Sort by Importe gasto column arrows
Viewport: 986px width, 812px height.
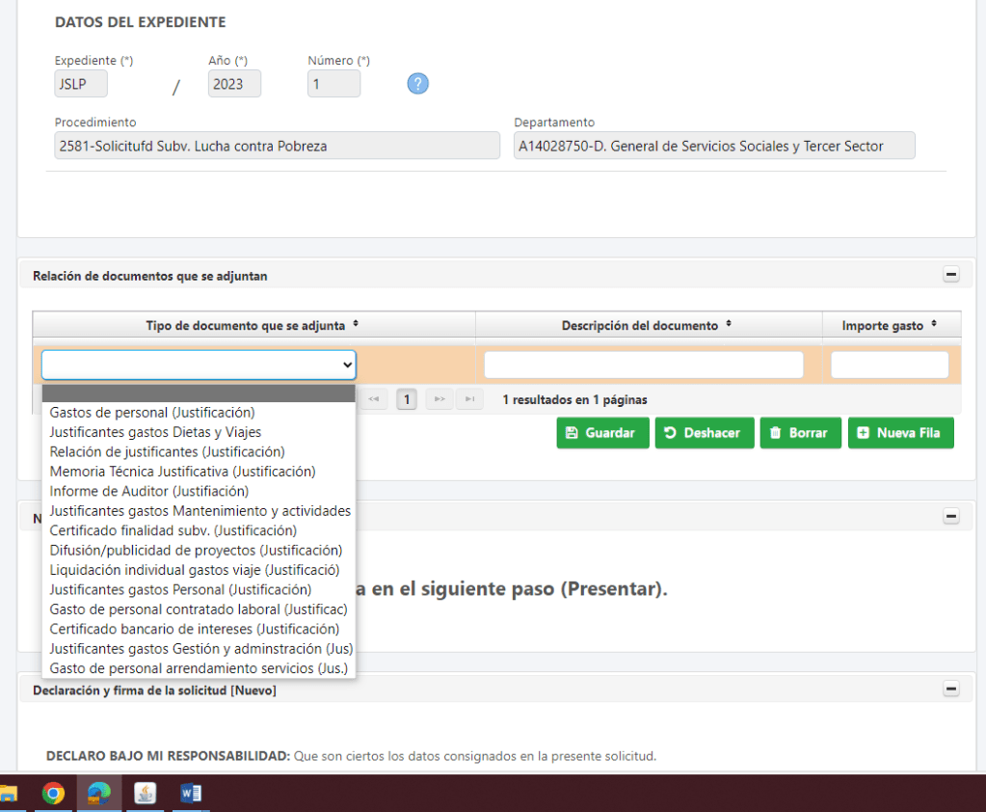click(x=933, y=325)
